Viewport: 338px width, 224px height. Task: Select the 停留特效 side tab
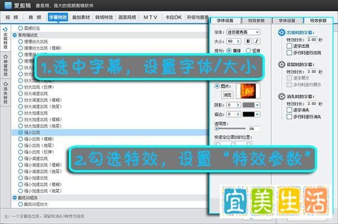[x=6, y=65]
